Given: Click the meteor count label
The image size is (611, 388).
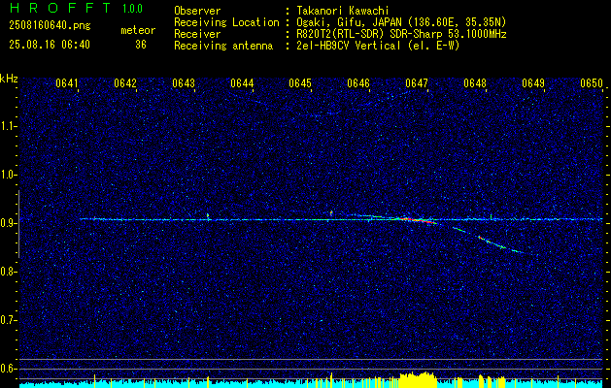Looking at the screenshot, I should pos(138,31).
